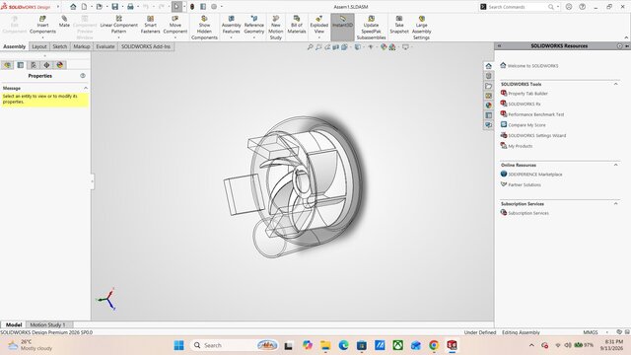Click Zoom to Area icon in view toolbar

point(318,47)
